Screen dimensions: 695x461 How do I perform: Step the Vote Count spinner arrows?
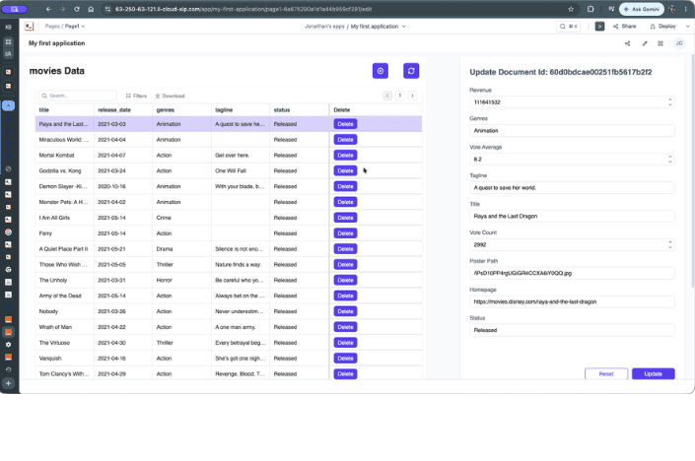[x=670, y=245]
